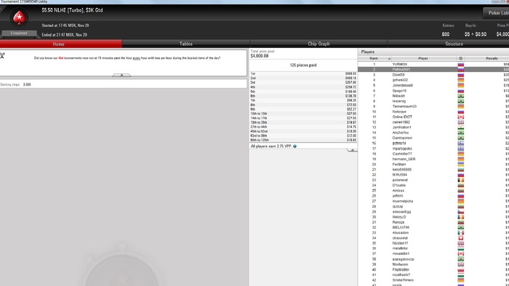This screenshot has width=509, height=286.
Task: Select the highlighted rank 2 player row
Action: [x=433, y=70]
